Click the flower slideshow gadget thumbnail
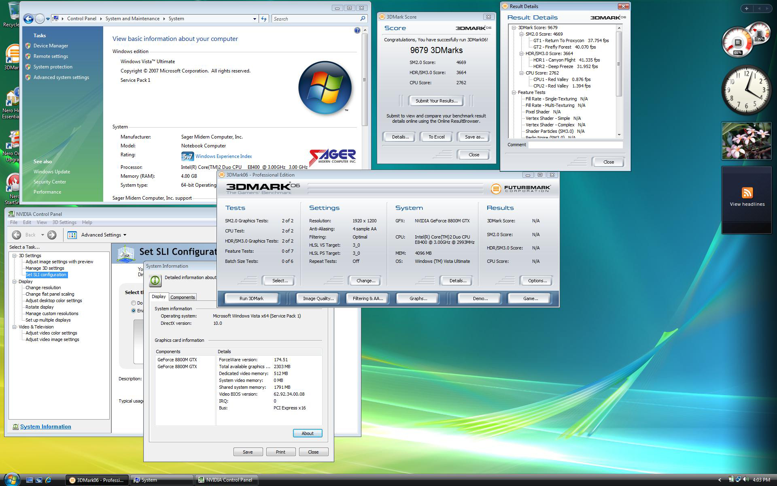This screenshot has width=777, height=486. (746, 141)
